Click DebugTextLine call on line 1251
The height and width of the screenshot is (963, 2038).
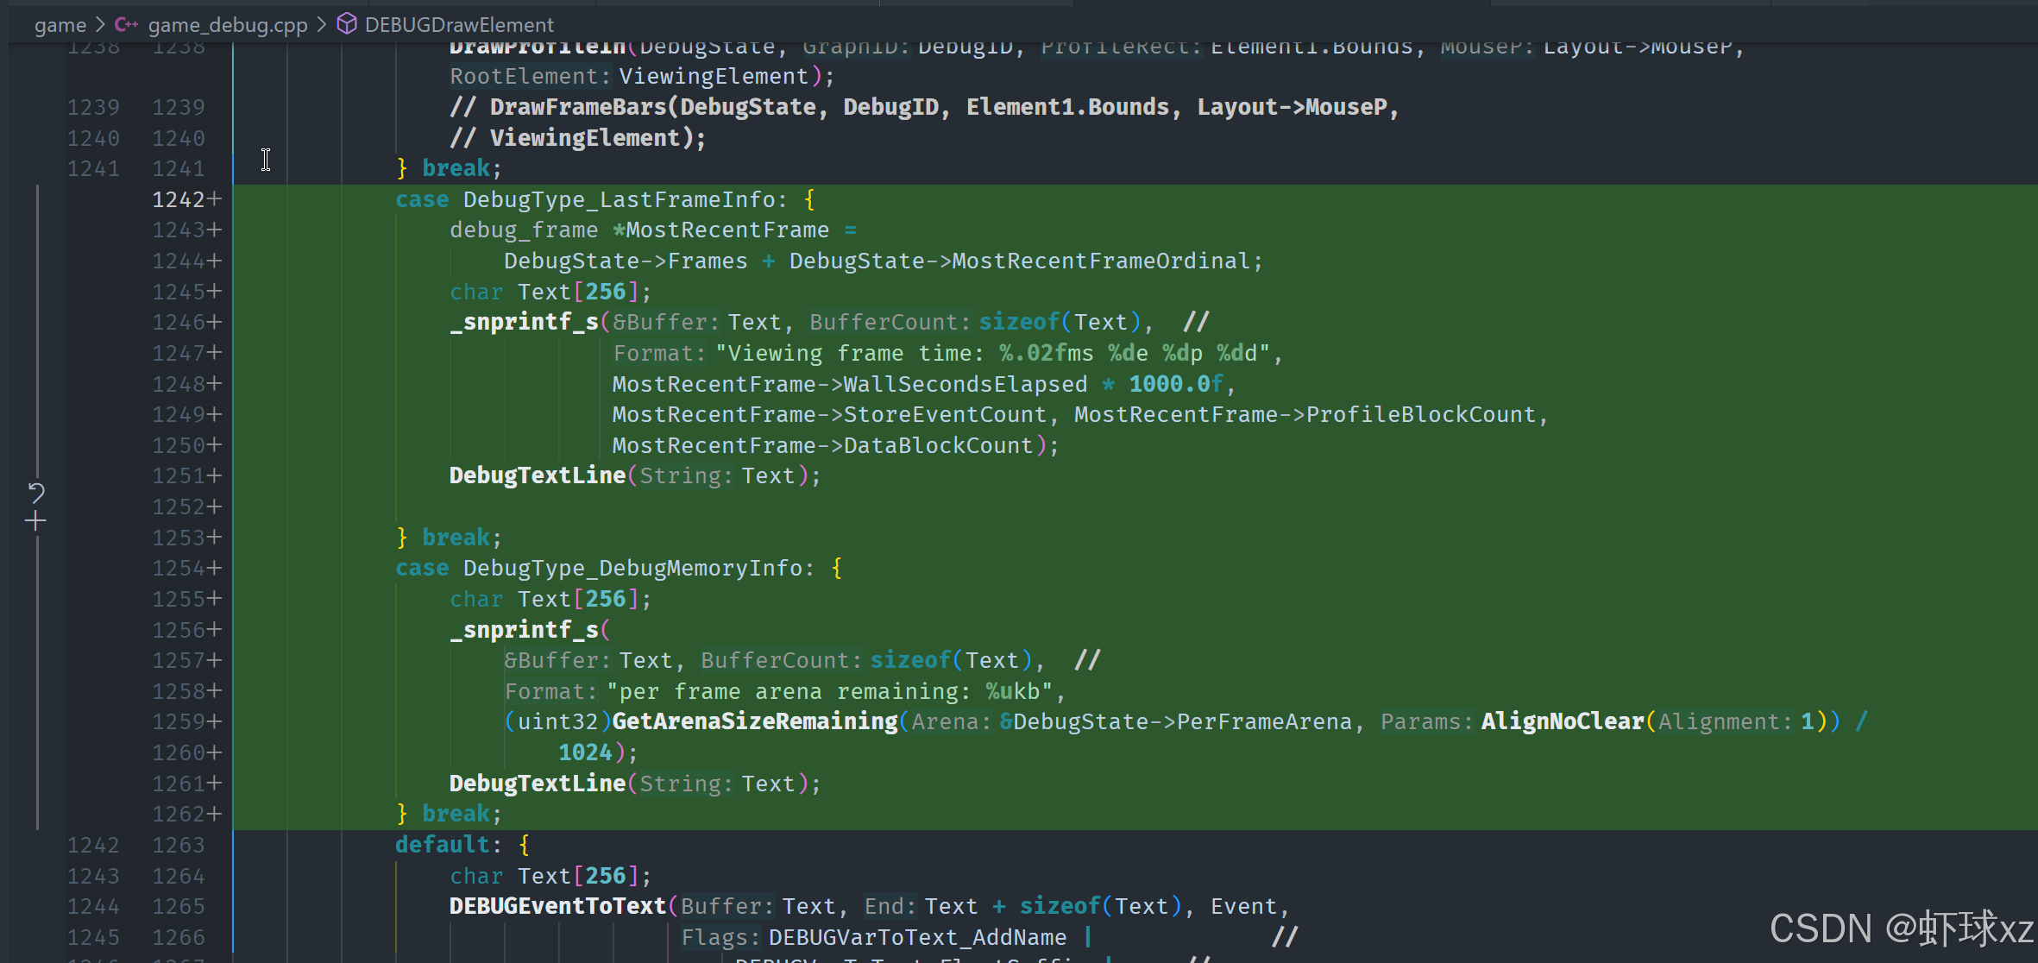pyautogui.click(x=537, y=475)
